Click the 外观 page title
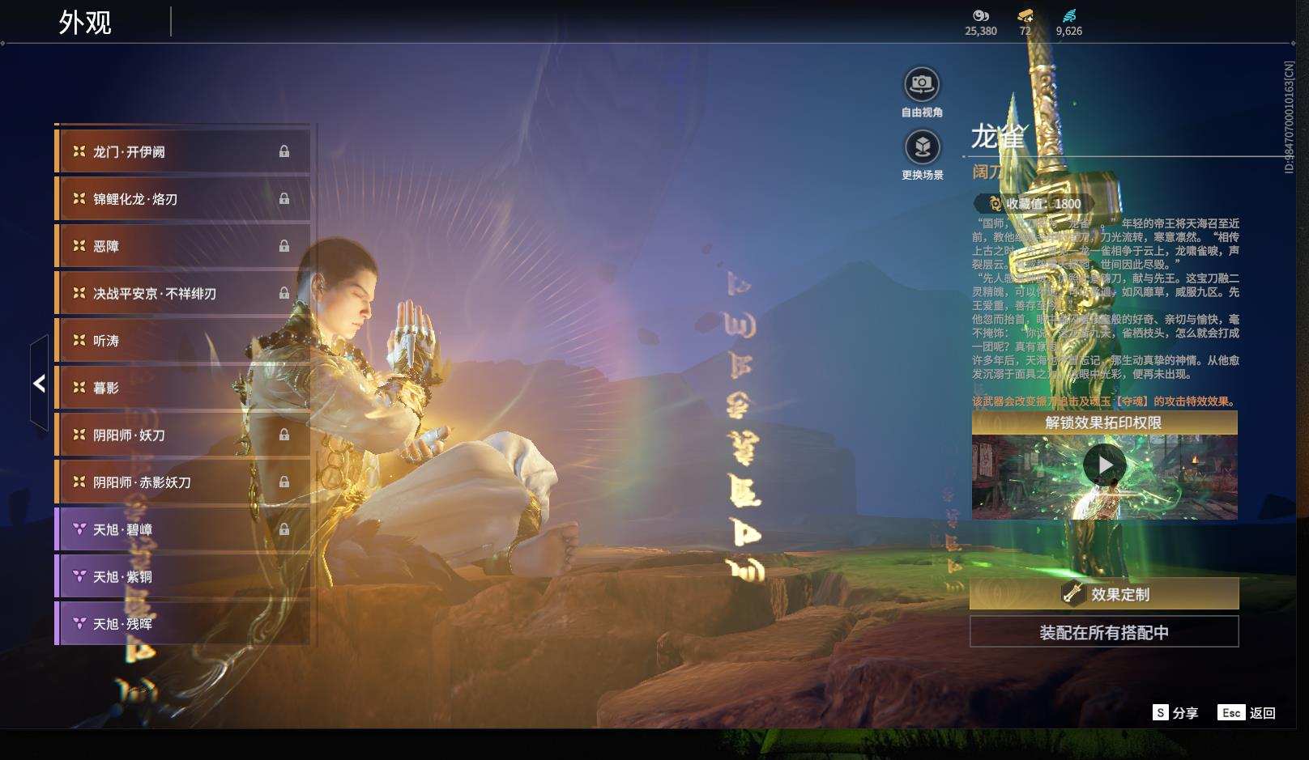The width and height of the screenshot is (1309, 760). coord(85,23)
